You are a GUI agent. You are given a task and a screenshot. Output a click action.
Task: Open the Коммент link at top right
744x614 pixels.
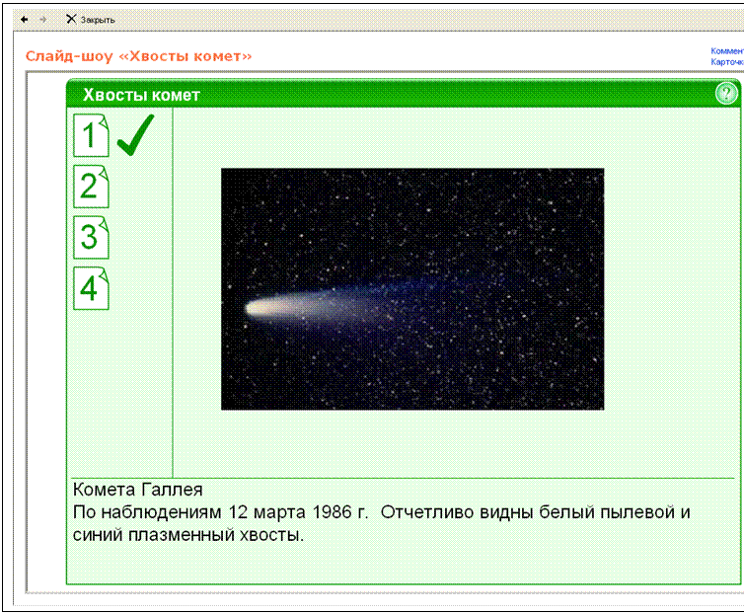[x=727, y=50]
